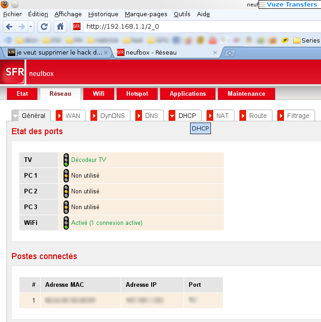This screenshot has width=321, height=322.
Task: Go to the Etat section
Action: 22,94
